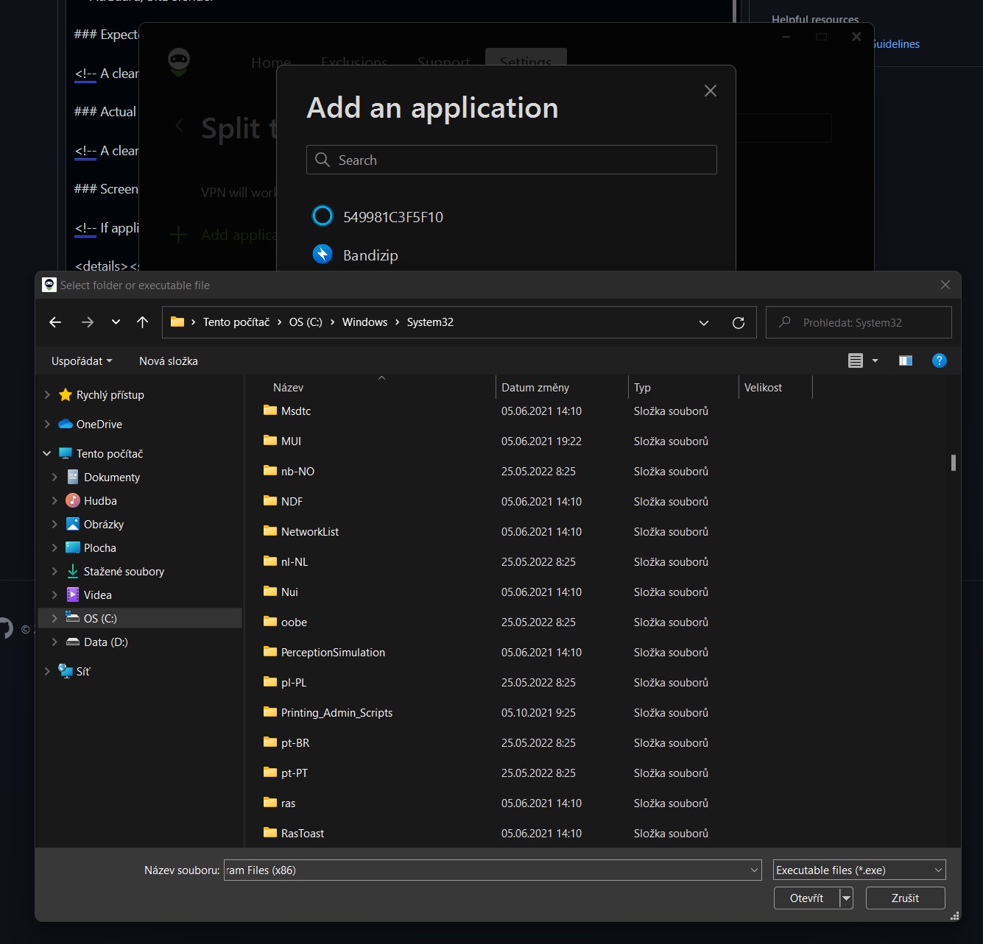Change view layout icon
This screenshot has height=944, width=983.
point(855,361)
